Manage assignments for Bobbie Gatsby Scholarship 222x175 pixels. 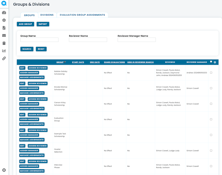point(32,77)
